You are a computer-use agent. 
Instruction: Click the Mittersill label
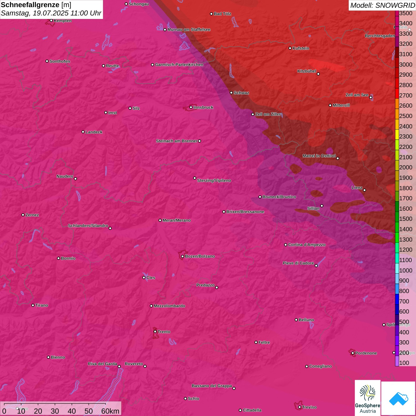(x=341, y=105)
